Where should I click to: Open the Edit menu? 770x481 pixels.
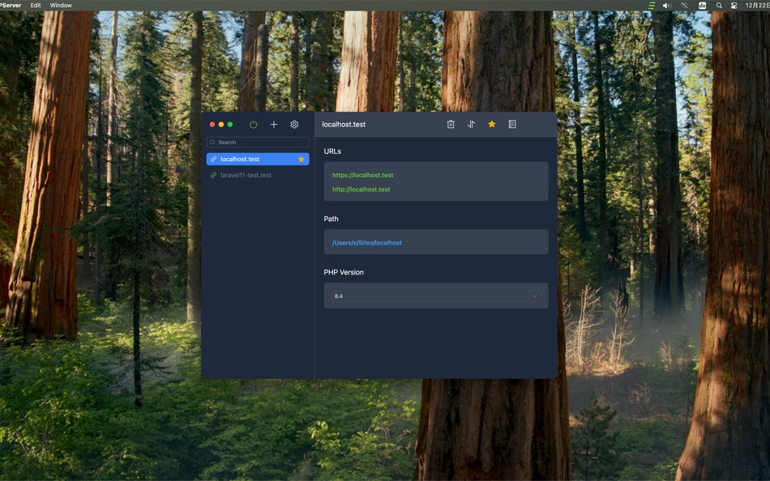[x=36, y=6]
